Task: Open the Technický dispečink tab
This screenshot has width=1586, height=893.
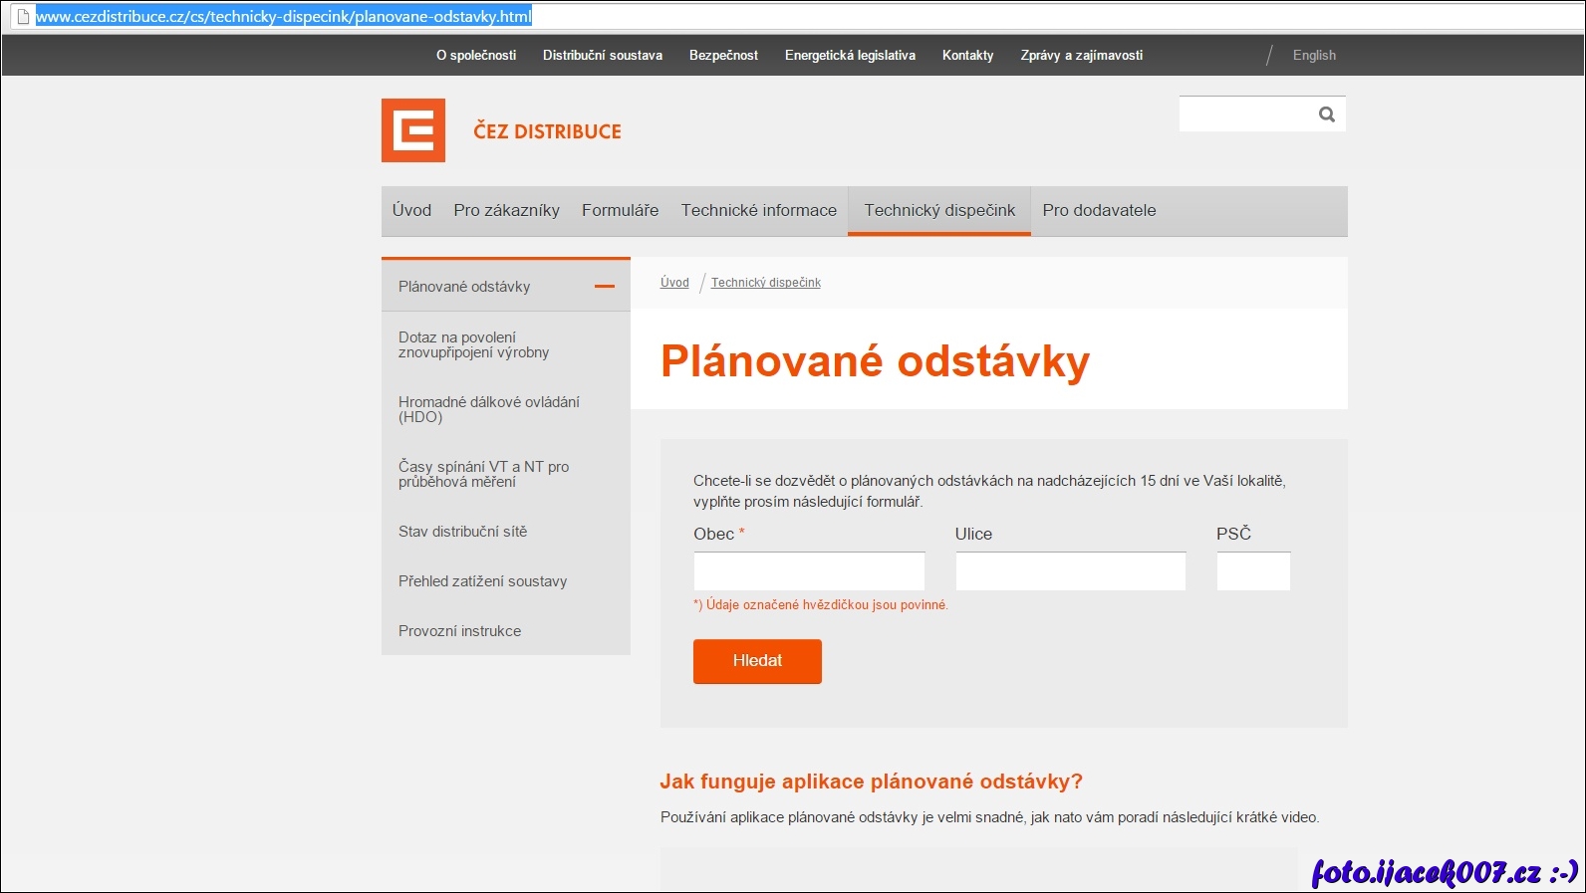Action: point(938,211)
